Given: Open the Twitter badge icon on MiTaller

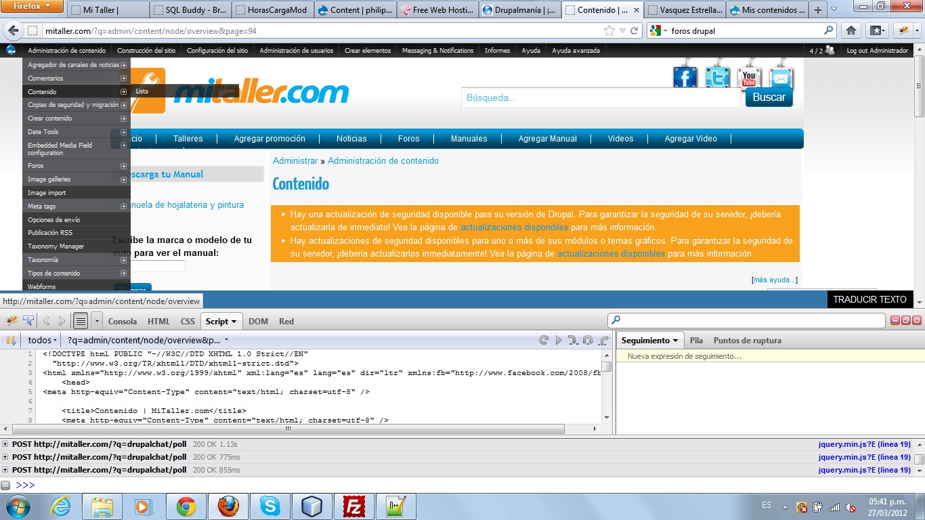Looking at the screenshot, I should [x=717, y=76].
